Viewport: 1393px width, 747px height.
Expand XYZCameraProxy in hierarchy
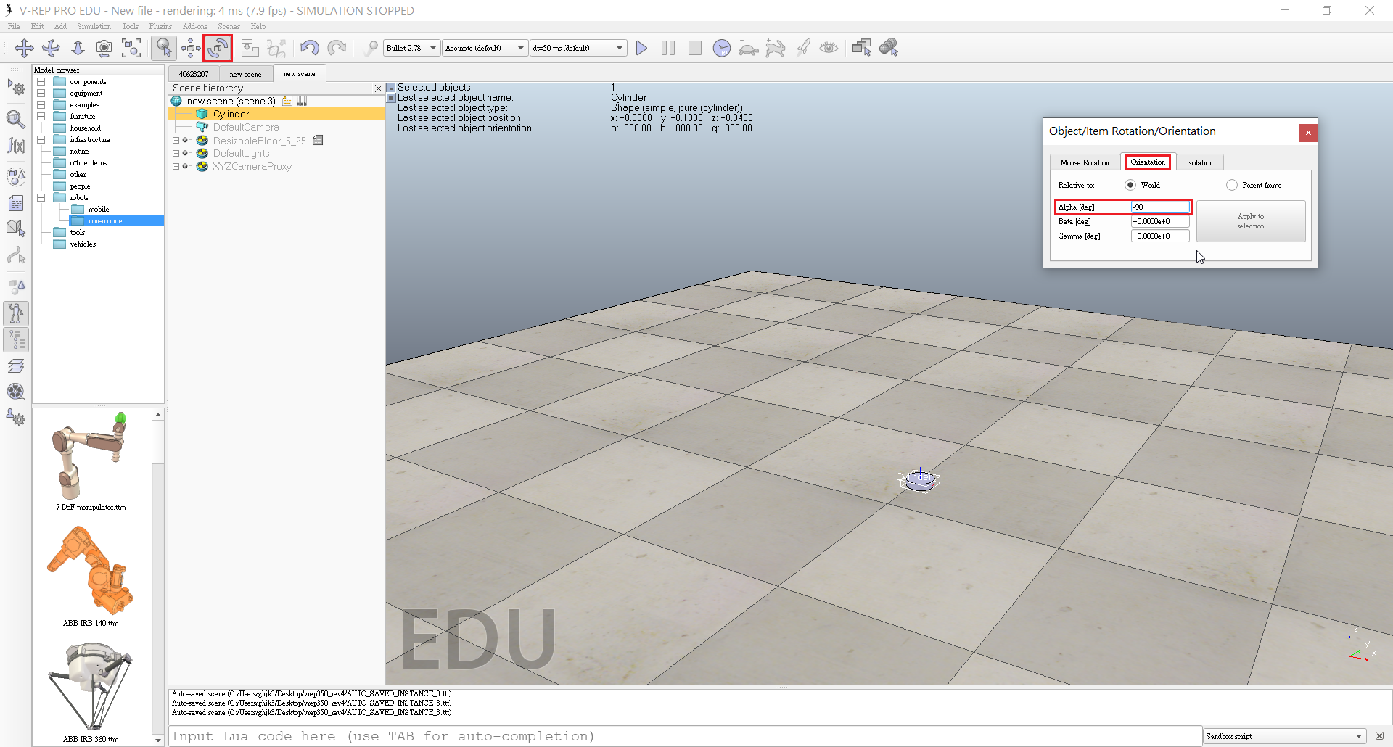coord(176,167)
